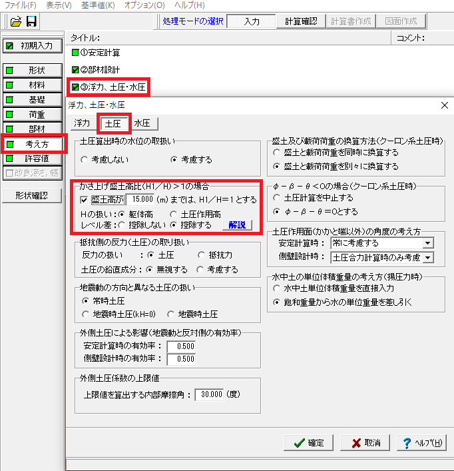
Task: Open the 表示(V) menu
Action: 59,5
